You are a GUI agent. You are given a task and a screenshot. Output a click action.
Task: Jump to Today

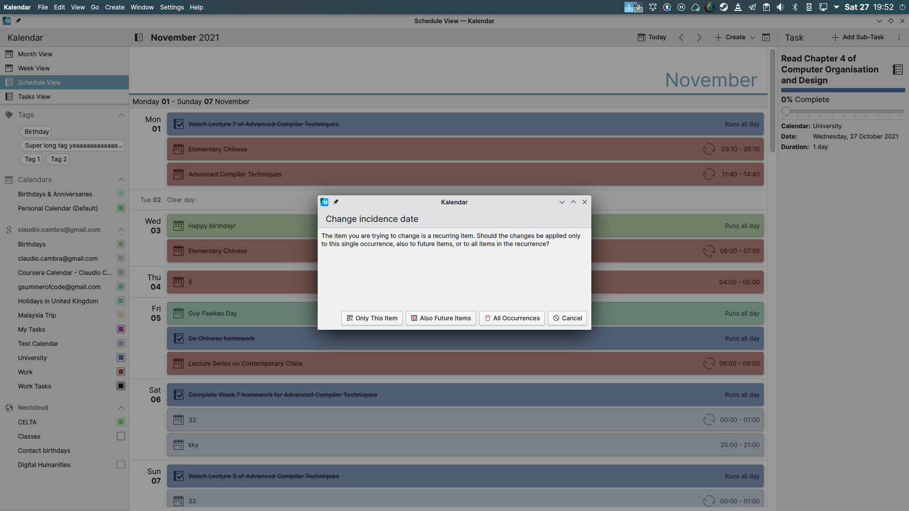pyautogui.click(x=652, y=37)
